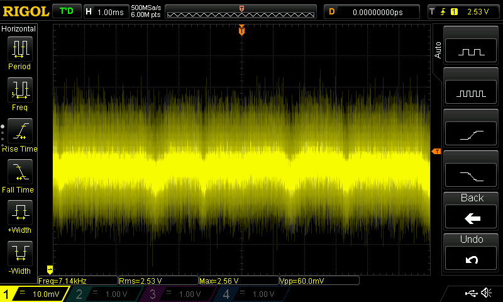Image resolution: width=503 pixels, height=302 pixels.
Task: Click the RIGOL logo
Action: click(x=26, y=11)
